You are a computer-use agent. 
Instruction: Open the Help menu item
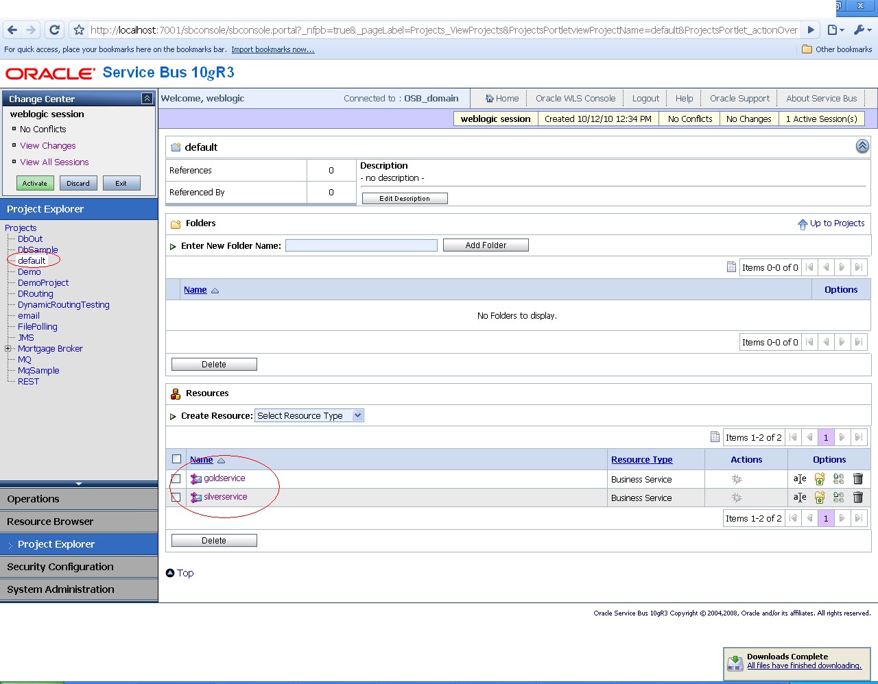[x=684, y=98]
